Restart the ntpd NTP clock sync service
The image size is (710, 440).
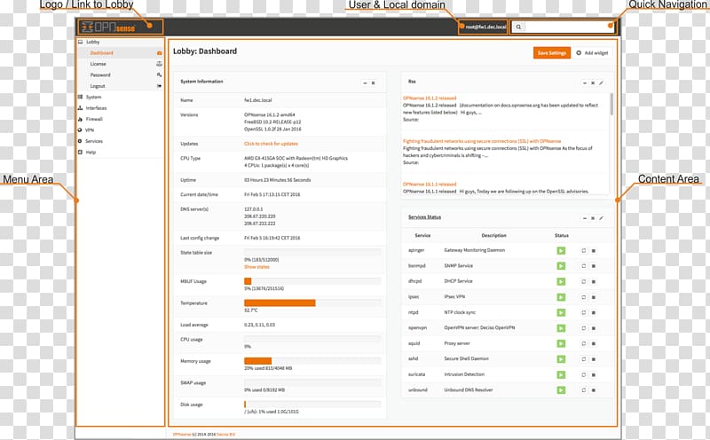pyautogui.click(x=584, y=313)
